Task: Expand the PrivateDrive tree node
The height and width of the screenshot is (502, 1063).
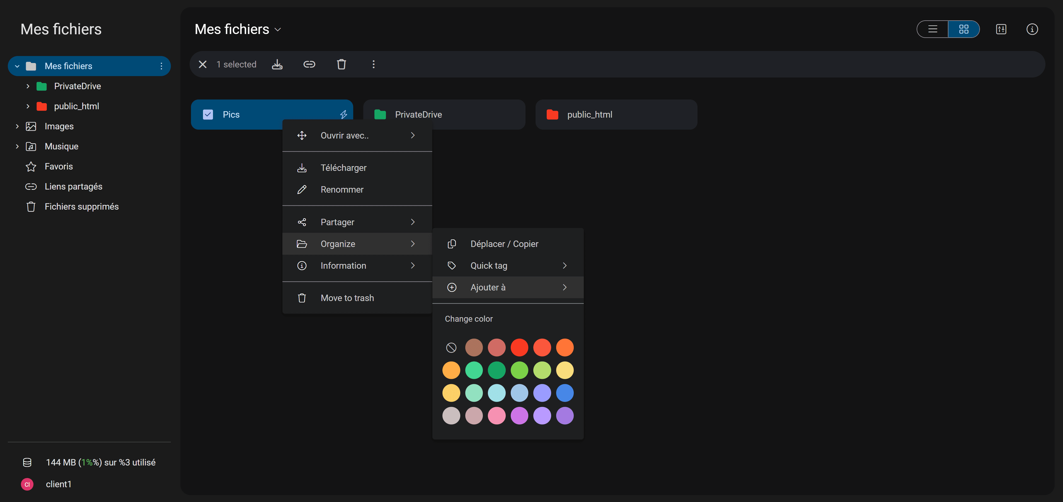Action: click(x=28, y=86)
